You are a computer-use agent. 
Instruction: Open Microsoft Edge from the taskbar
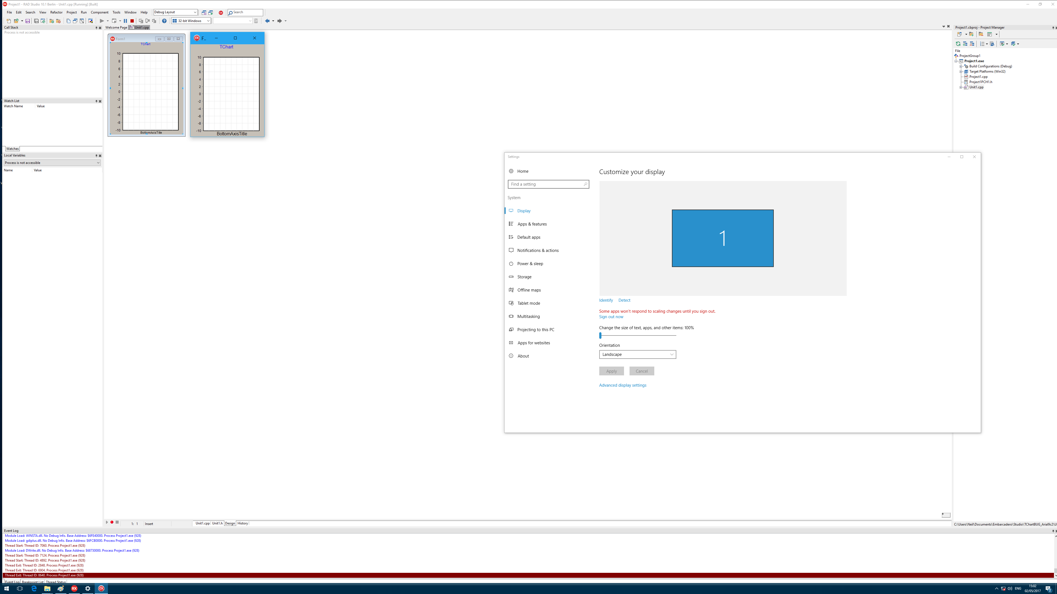tap(34, 588)
